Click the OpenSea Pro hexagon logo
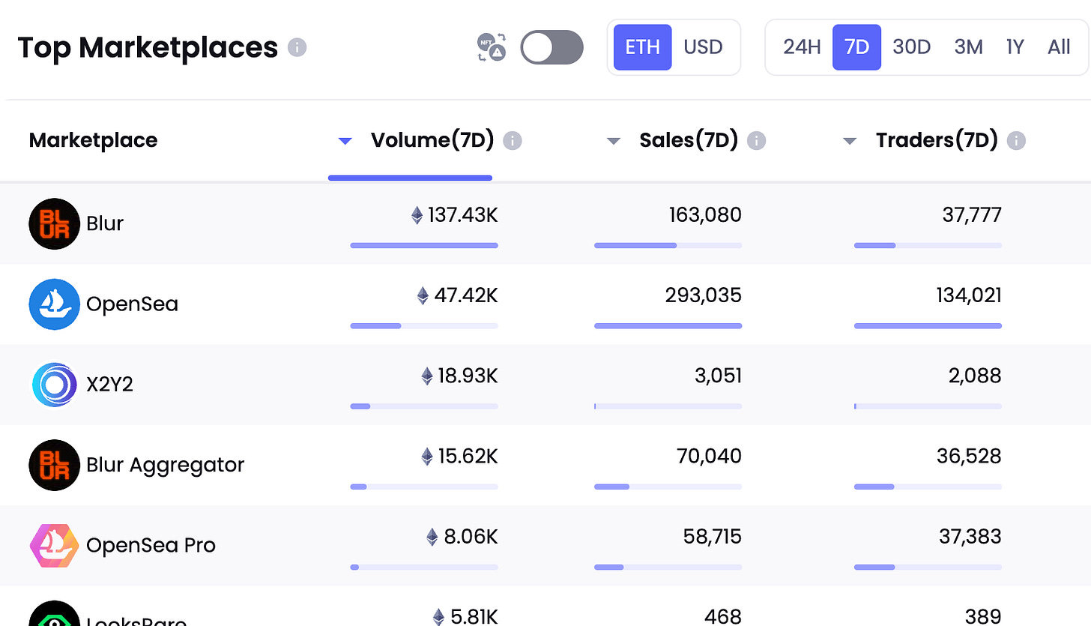This screenshot has width=1091, height=626. (x=54, y=545)
